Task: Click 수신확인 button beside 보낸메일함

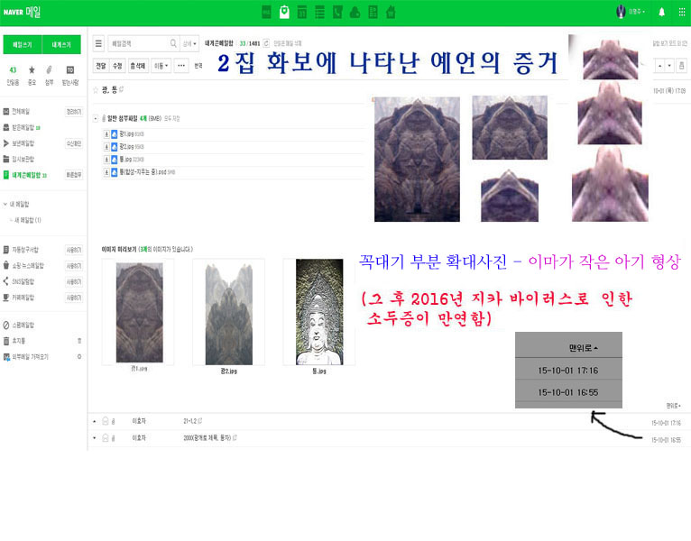Action: click(x=74, y=143)
